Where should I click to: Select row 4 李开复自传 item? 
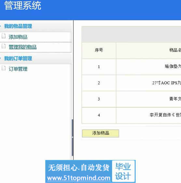click(x=165, y=115)
